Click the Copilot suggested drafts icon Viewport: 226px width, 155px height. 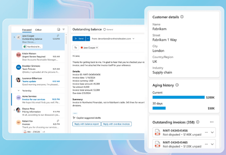tap(74, 118)
